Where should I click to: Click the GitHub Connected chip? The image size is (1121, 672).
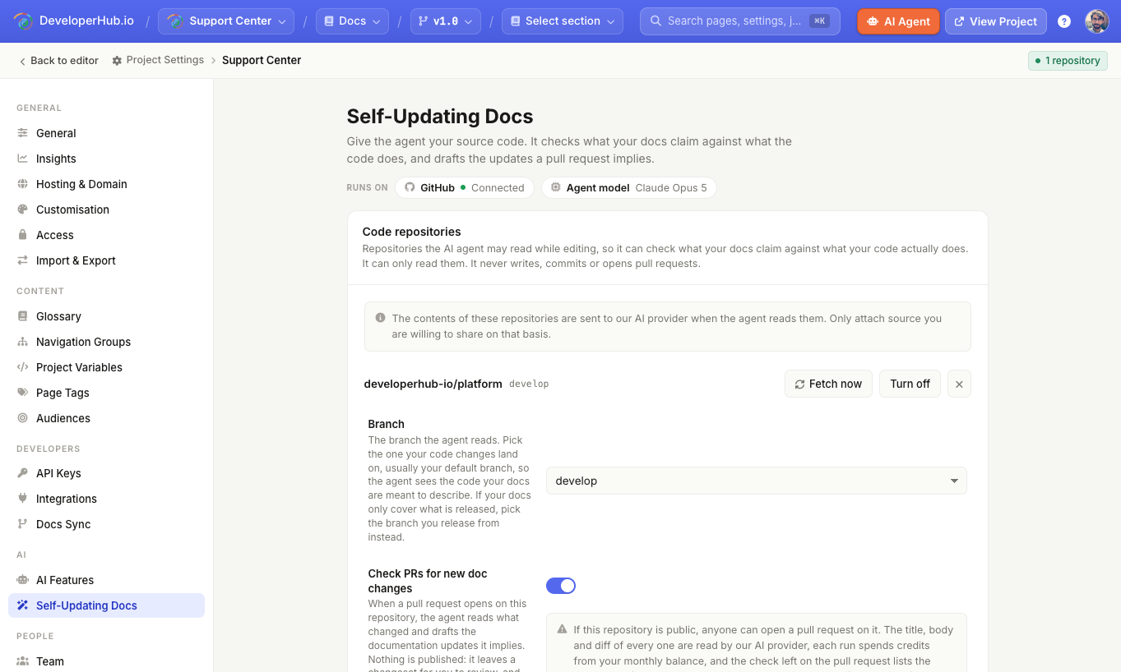(465, 188)
